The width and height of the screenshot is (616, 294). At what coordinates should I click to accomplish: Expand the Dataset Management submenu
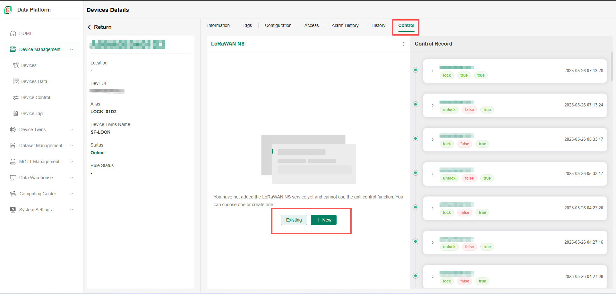pyautogui.click(x=72, y=146)
